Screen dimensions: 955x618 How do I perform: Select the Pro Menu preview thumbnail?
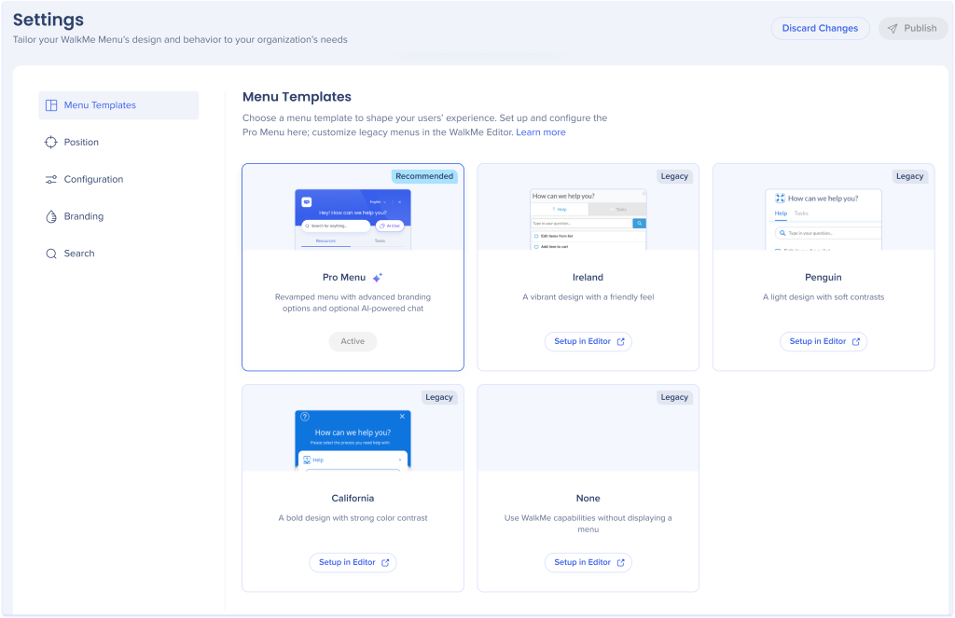pos(353,218)
